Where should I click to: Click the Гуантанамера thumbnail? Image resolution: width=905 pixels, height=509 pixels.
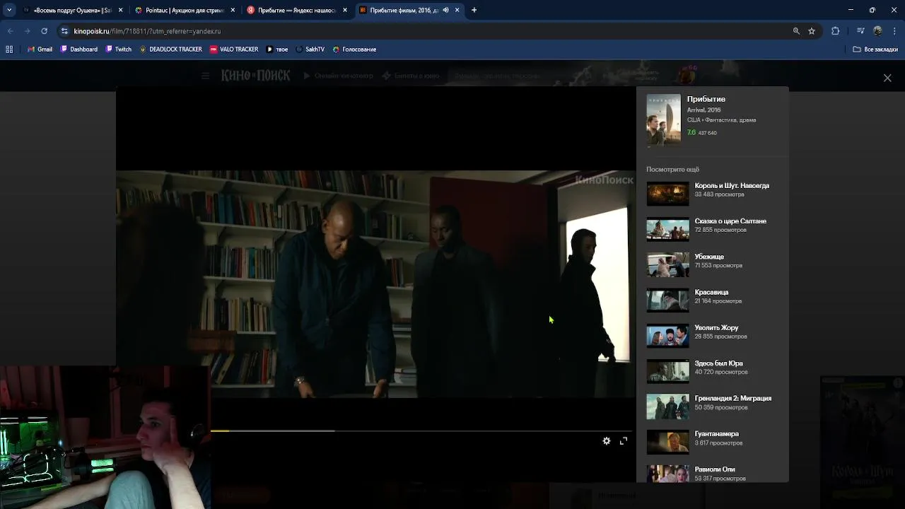[667, 442]
